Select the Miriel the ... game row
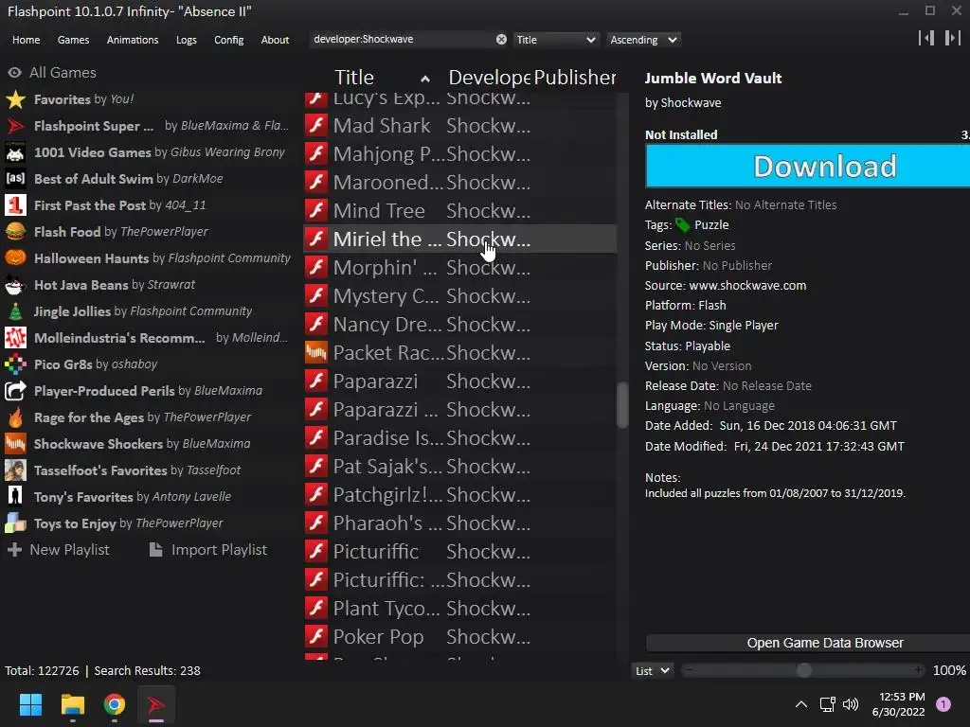The width and height of the screenshot is (970, 727). pos(460,239)
